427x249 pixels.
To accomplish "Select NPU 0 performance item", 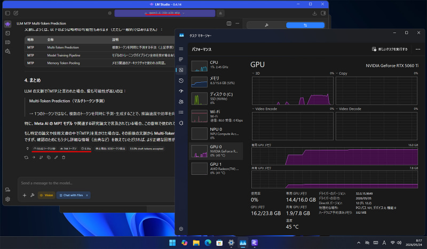I will point(216,133).
